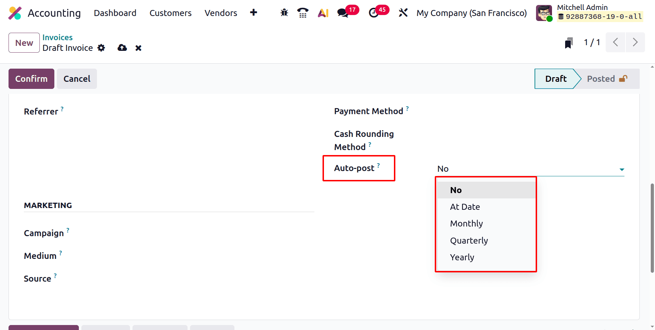Open the phone dialer icon
The height and width of the screenshot is (330, 655).
tap(303, 12)
